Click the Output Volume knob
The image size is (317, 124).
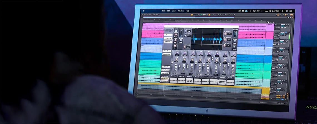(x=234, y=41)
